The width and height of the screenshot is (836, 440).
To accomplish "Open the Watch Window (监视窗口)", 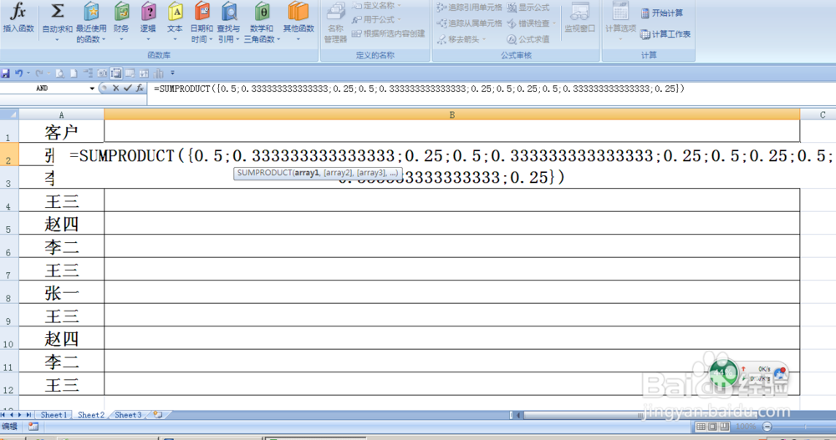I will coord(579,18).
